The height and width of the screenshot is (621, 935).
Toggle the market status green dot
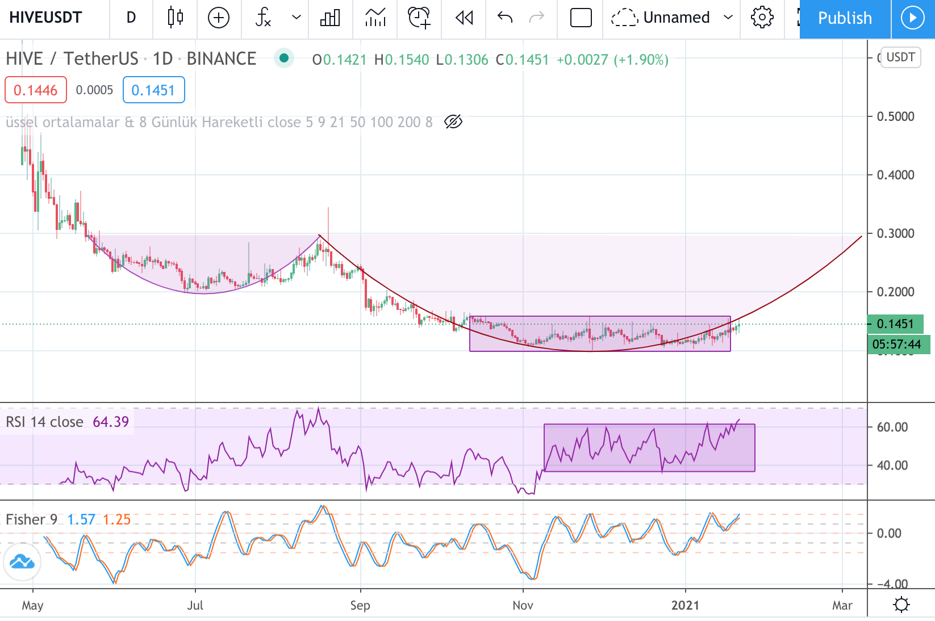[x=283, y=58]
